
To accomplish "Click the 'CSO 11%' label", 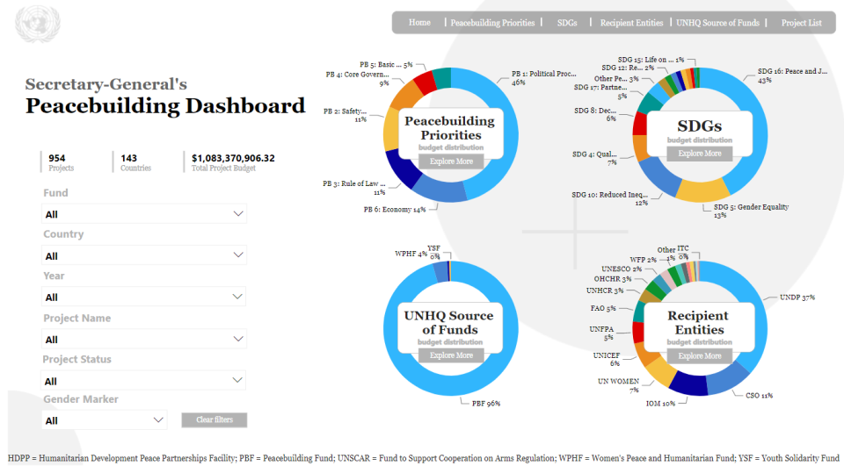I will [x=759, y=396].
